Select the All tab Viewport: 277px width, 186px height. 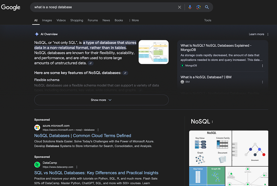(x=36, y=21)
